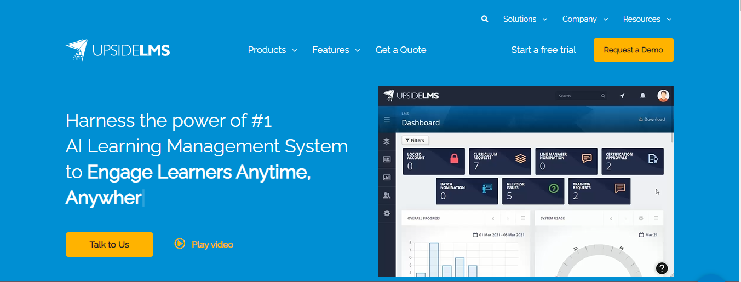Screen dimensions: 741x282
Task: Click the UpsideLMS logo inside dashboard preview
Action: point(411,96)
